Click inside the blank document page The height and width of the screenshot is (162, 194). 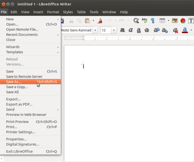pyautogui.click(x=129, y=103)
